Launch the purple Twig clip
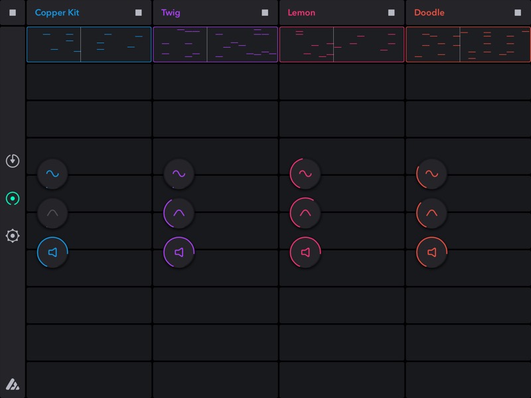The height and width of the screenshot is (398, 531). (x=215, y=44)
